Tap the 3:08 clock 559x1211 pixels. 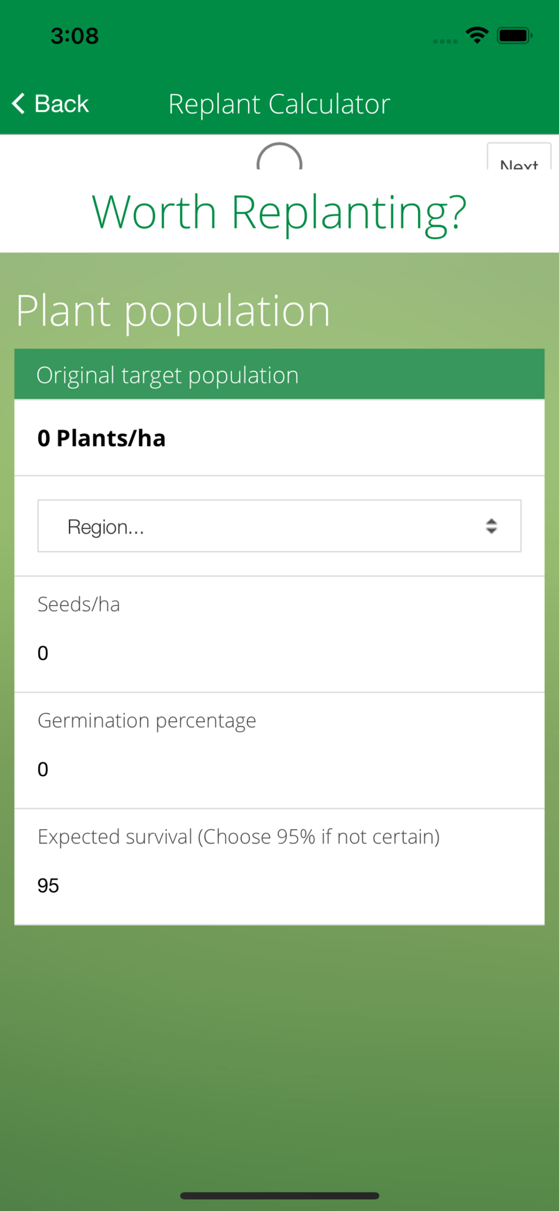74,36
